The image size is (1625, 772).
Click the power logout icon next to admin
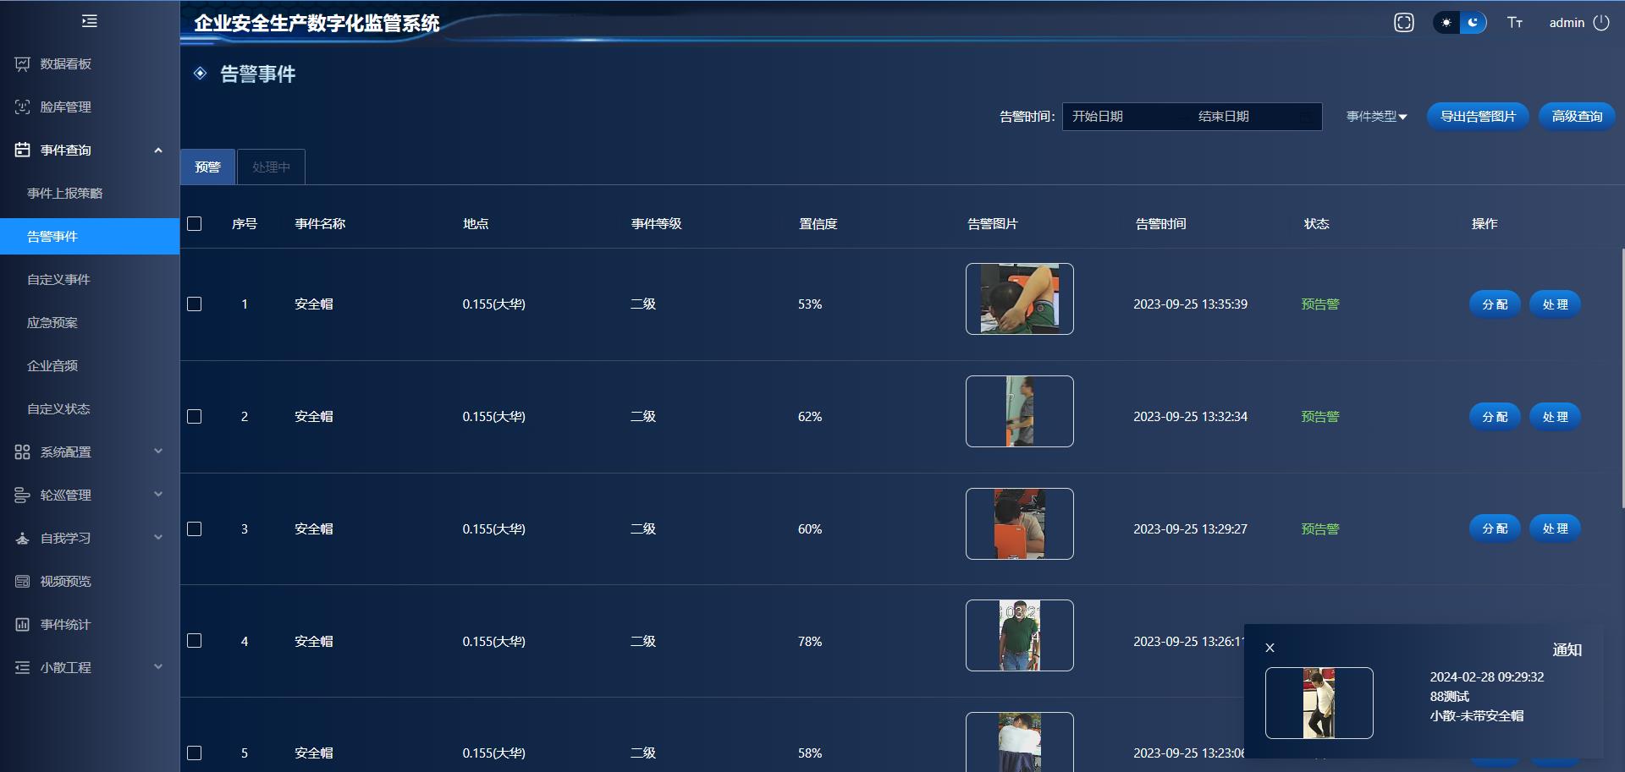(1601, 23)
